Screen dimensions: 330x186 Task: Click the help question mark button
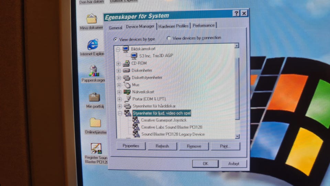[x=236, y=13]
